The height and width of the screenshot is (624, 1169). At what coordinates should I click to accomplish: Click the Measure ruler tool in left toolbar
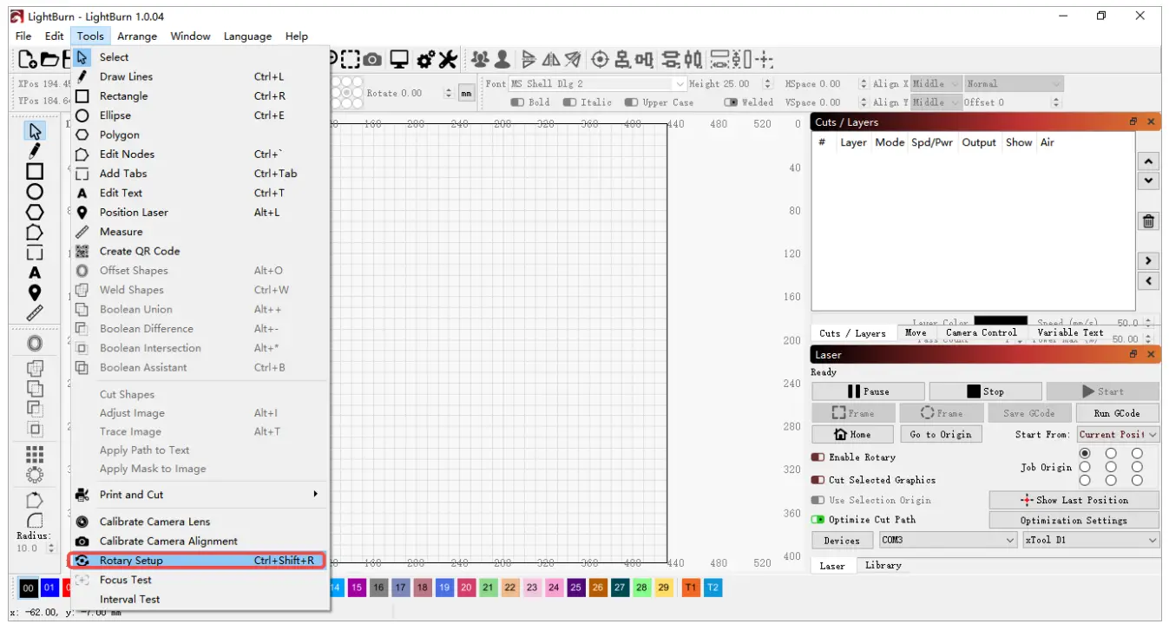click(35, 312)
